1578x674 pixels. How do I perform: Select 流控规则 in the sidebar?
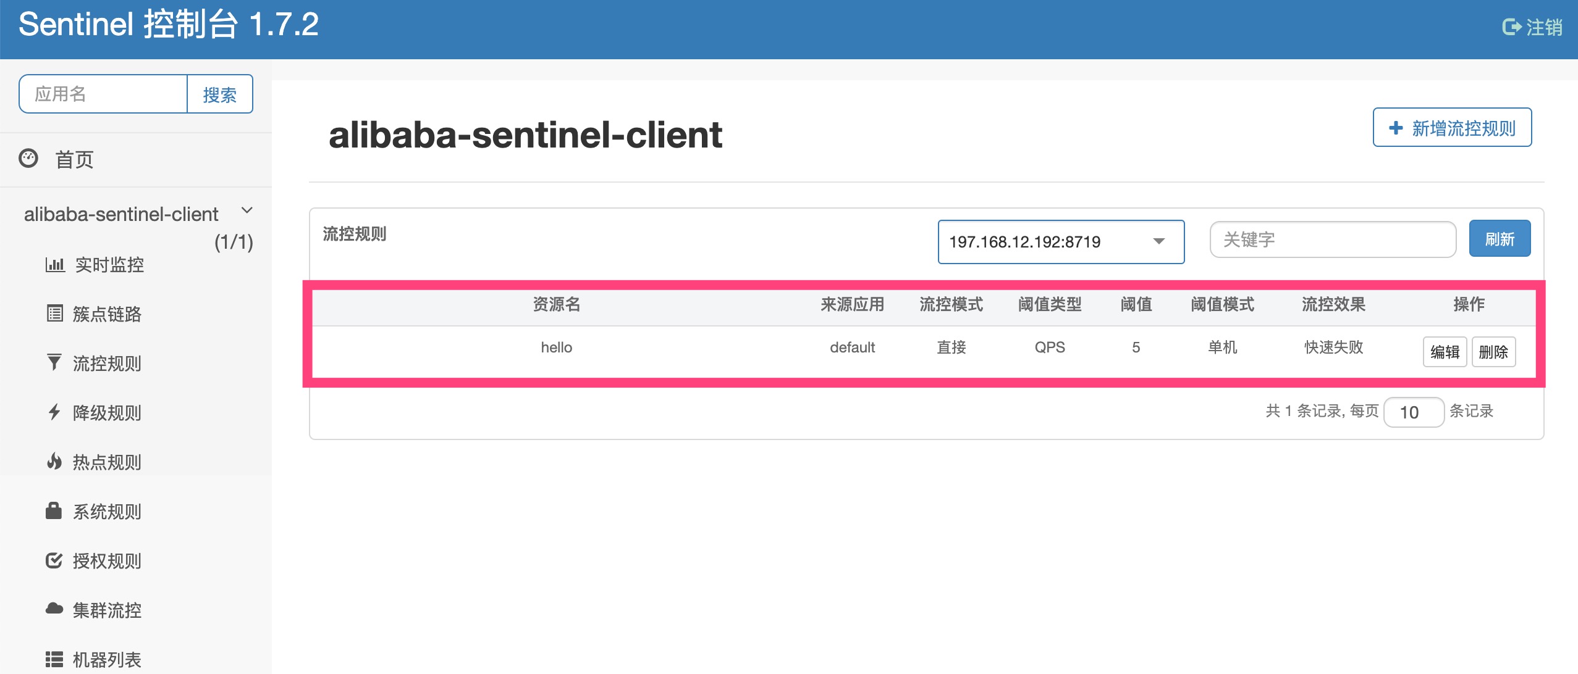point(107,364)
